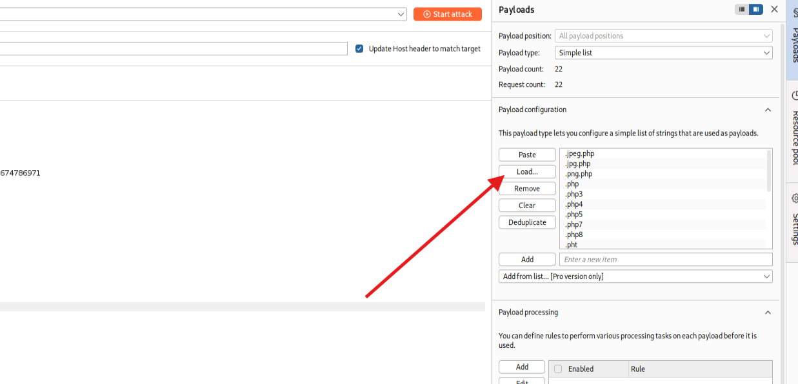Image resolution: width=798 pixels, height=384 pixels.
Task: Toggle the Enabled column header checkbox
Action: tap(558, 369)
